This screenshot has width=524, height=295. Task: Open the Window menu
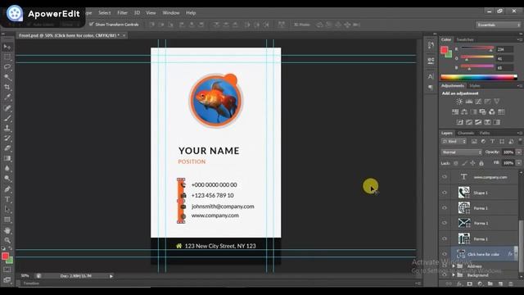click(x=171, y=13)
